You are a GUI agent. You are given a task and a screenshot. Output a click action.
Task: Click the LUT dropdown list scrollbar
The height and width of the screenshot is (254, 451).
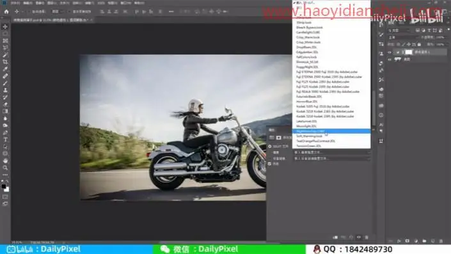[x=374, y=108]
